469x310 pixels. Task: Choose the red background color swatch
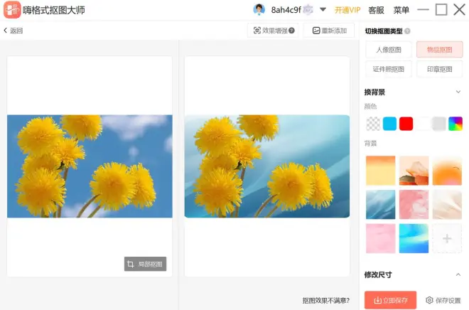(406, 124)
